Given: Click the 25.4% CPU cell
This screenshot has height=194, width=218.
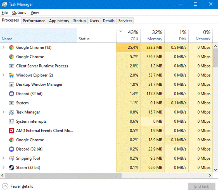Looking at the screenshot, I should coord(128,48).
